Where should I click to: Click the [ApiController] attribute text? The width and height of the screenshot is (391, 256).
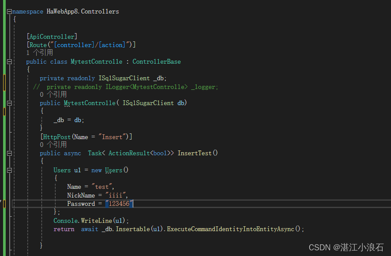point(52,37)
